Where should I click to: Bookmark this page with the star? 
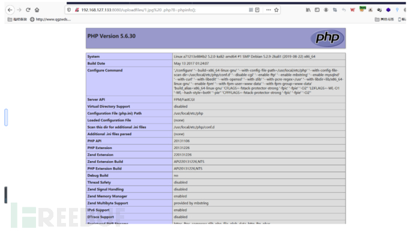click(277, 10)
